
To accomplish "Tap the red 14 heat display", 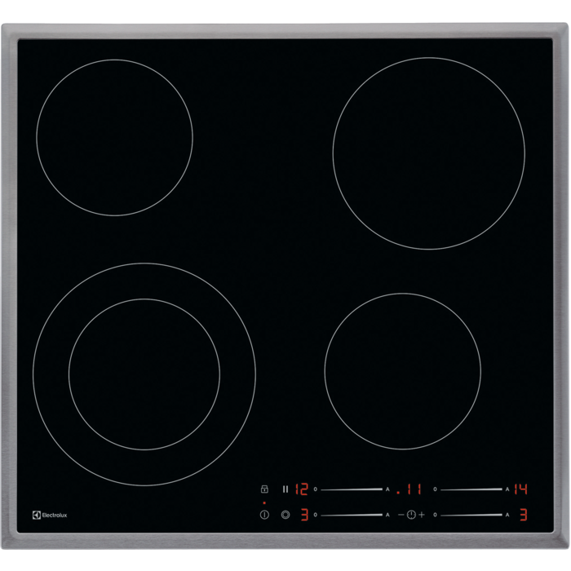I will pos(521,489).
